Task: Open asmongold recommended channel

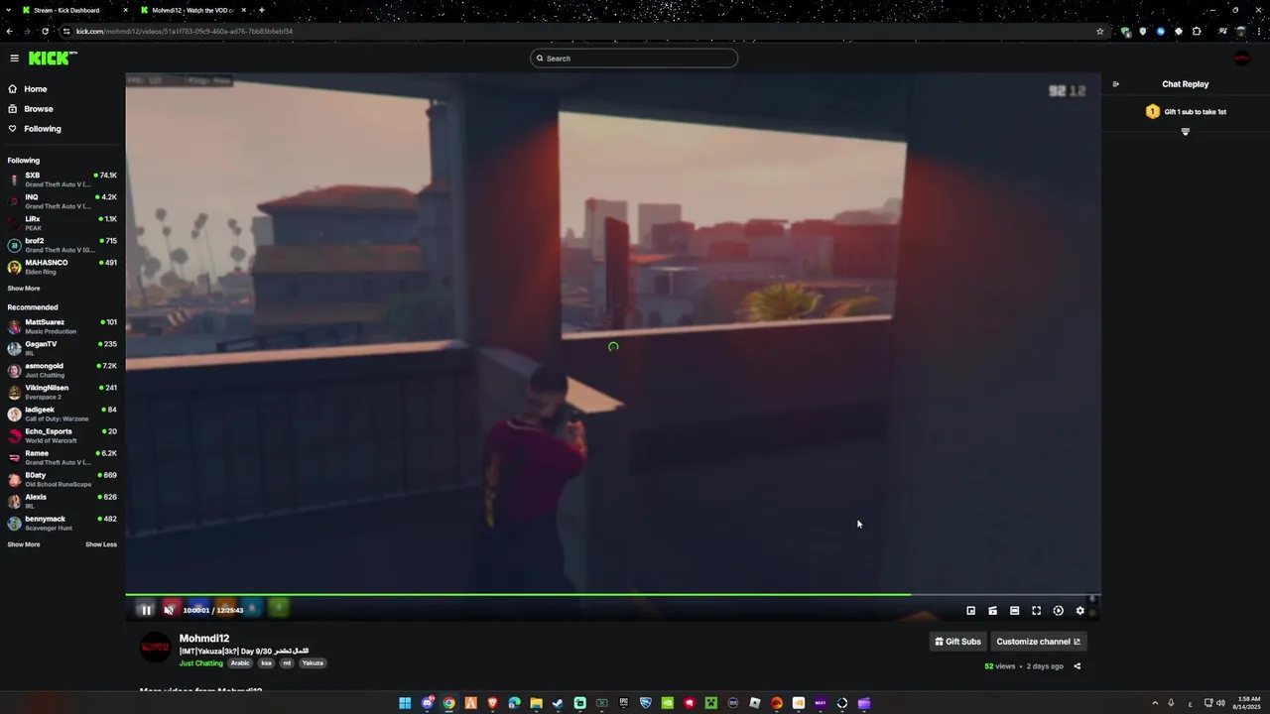Action: [x=63, y=370]
